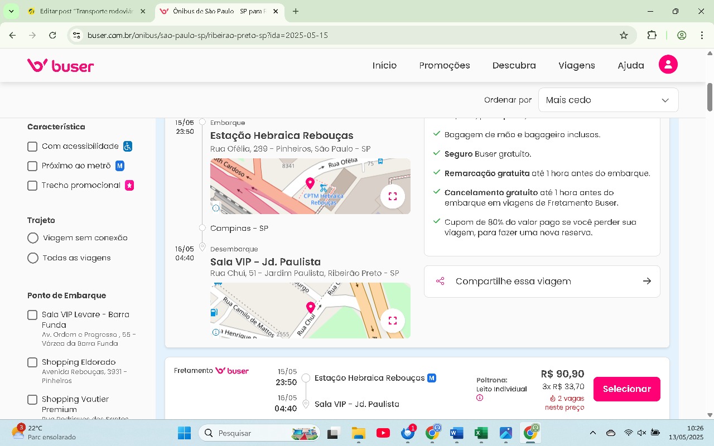This screenshot has width=714, height=446.
Task: Open Thunderbird mail from taskbar
Action: tap(408, 433)
